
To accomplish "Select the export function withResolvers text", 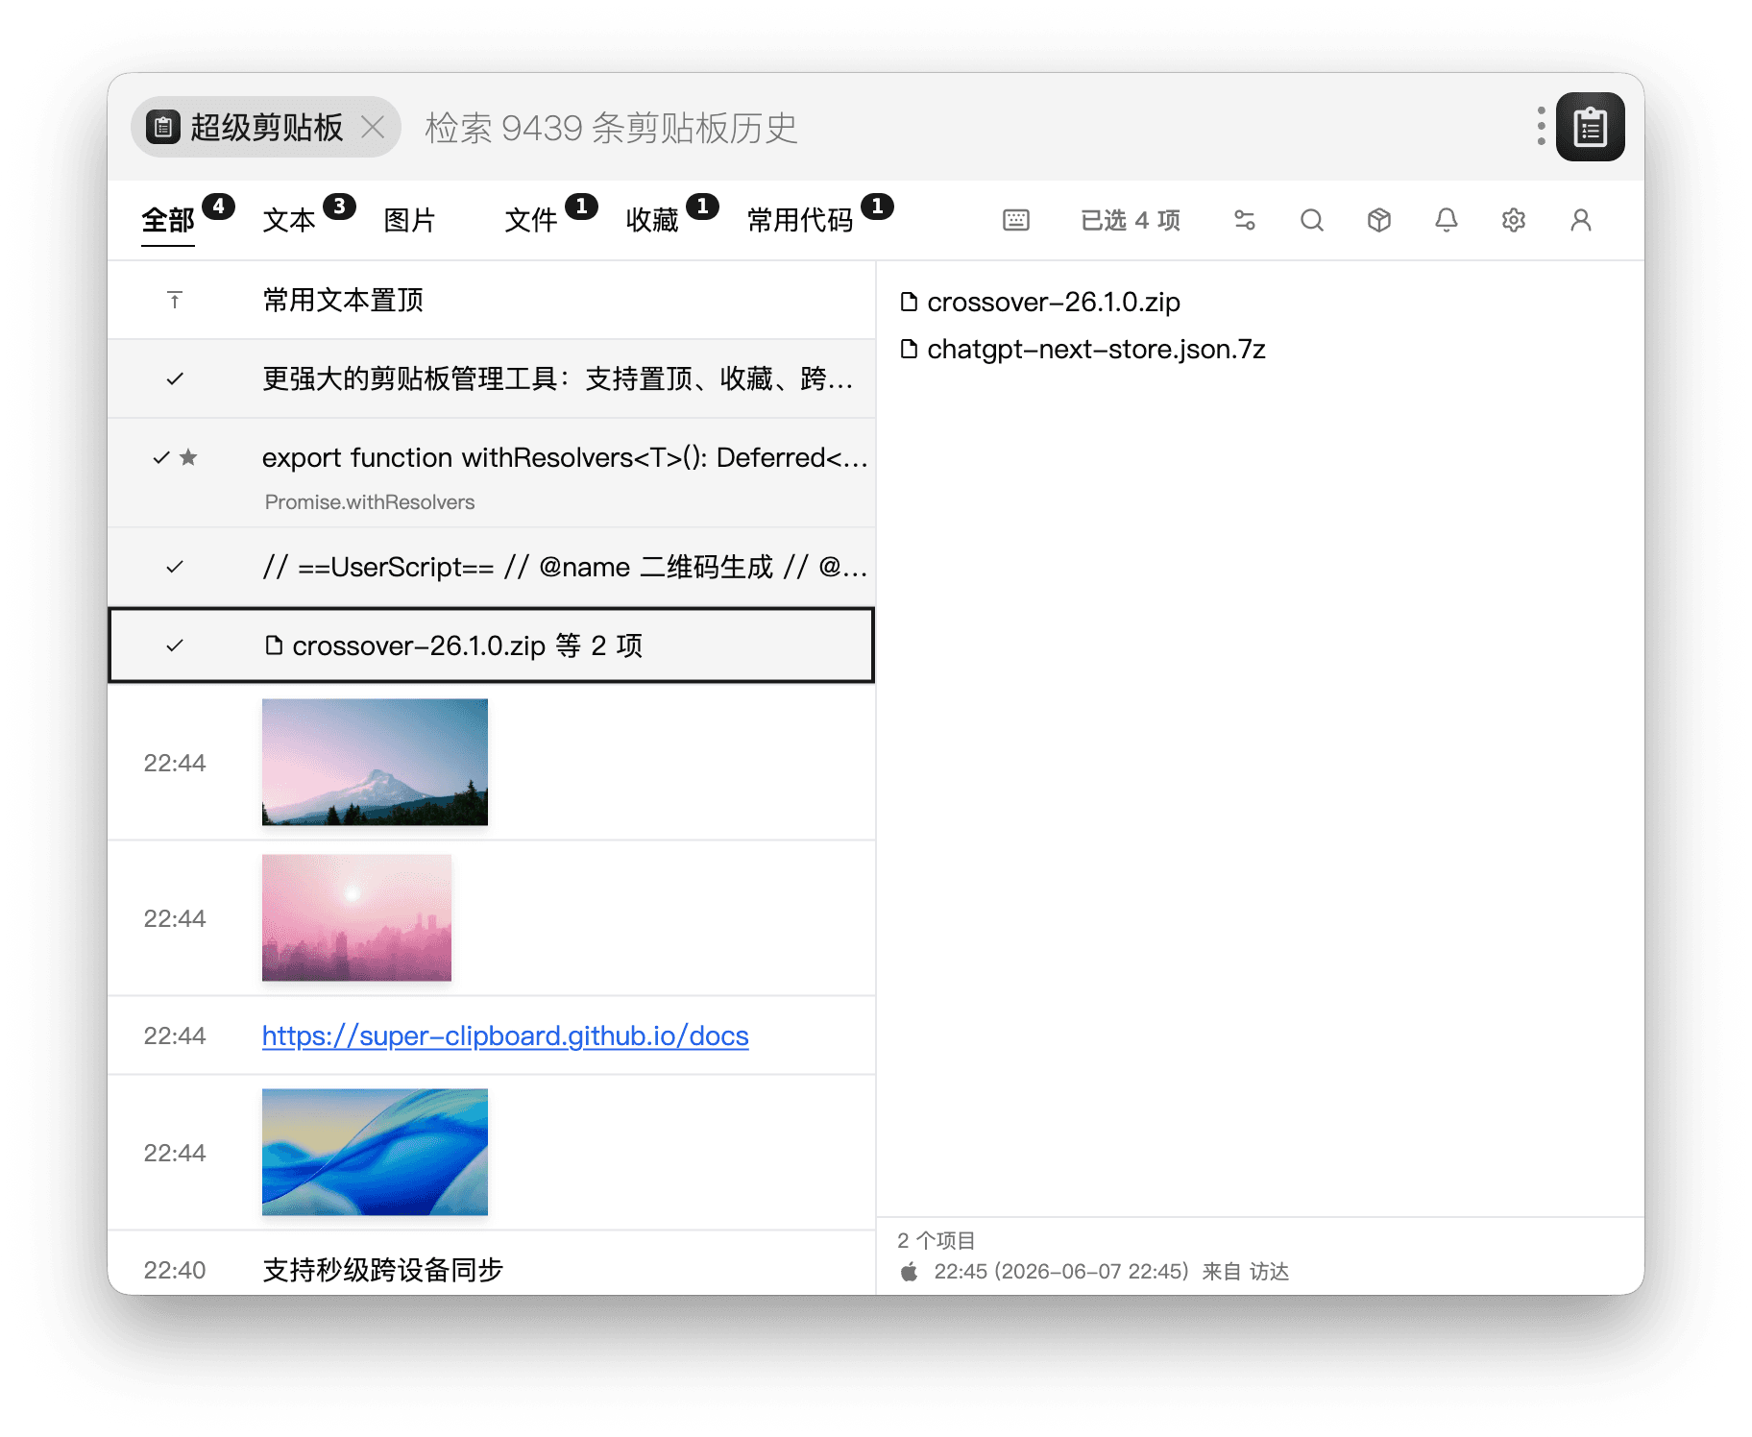I will [x=565, y=458].
